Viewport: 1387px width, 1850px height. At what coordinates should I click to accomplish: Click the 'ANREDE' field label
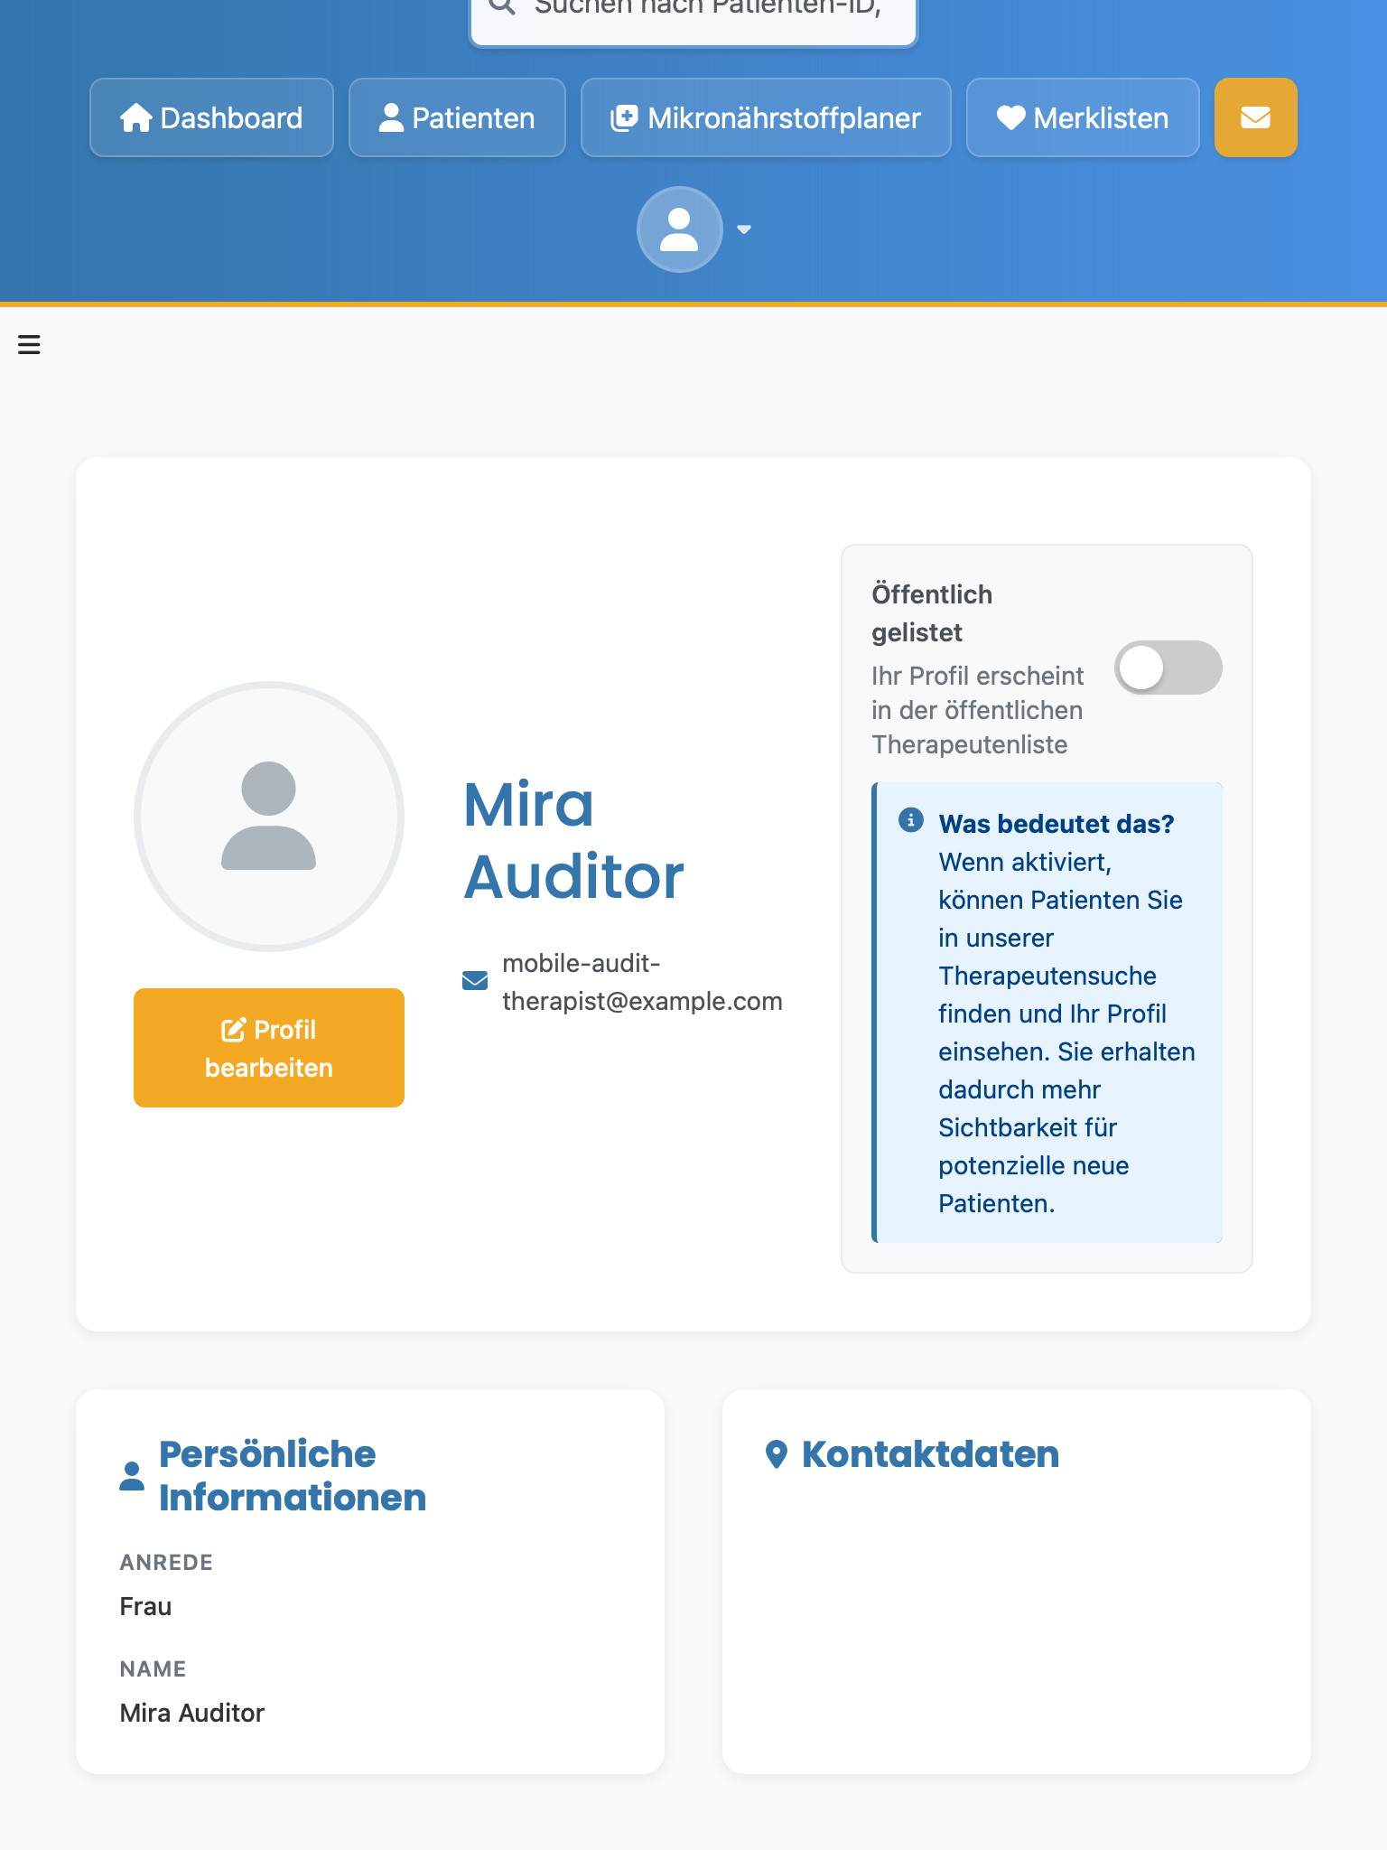166,1563
